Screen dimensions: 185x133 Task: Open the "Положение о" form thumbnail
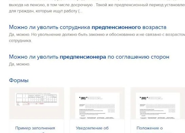[158, 103]
